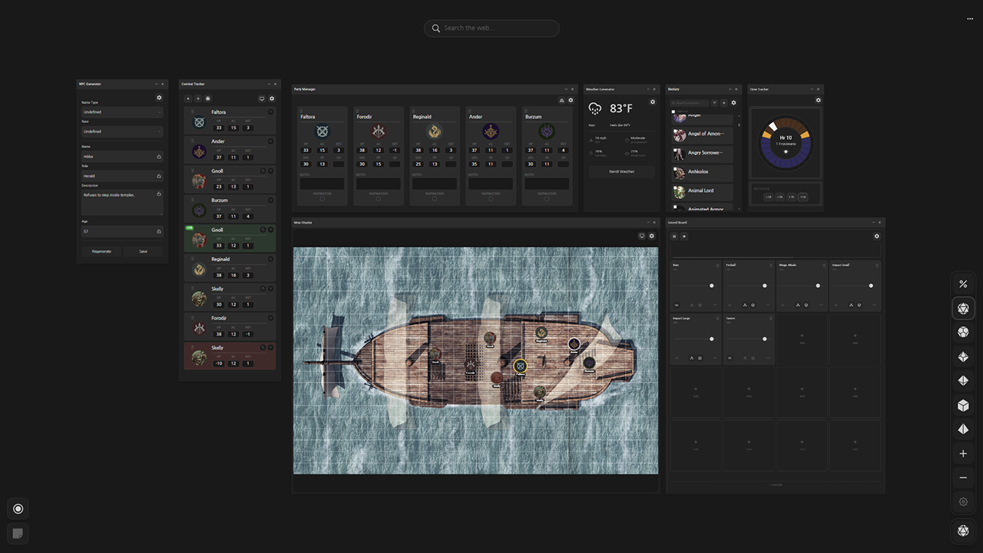The height and width of the screenshot is (553, 983).
Task: Open Weather Generator settings gear
Action: [653, 101]
